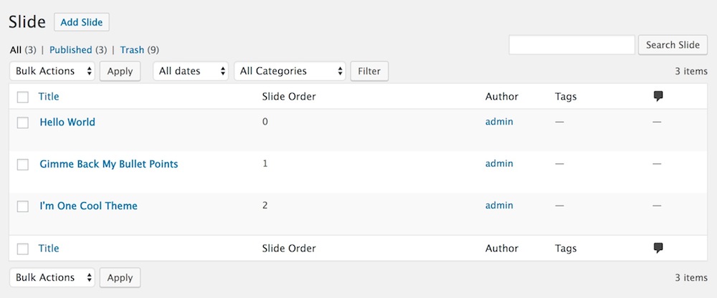Switch to the Published filter view
Viewport: 717px width, 298px height.
click(70, 50)
